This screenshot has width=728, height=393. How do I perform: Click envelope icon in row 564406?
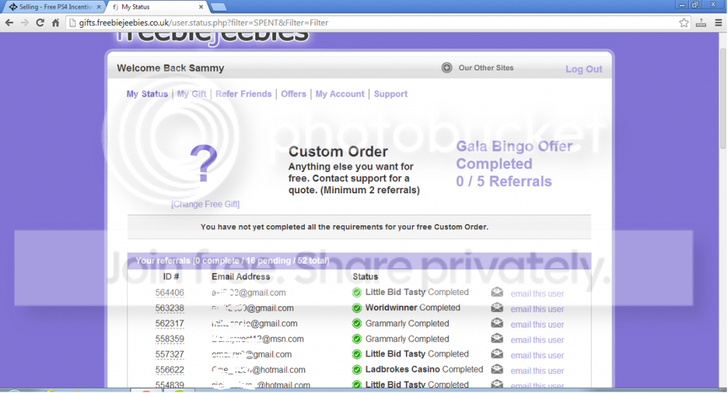pos(497,292)
